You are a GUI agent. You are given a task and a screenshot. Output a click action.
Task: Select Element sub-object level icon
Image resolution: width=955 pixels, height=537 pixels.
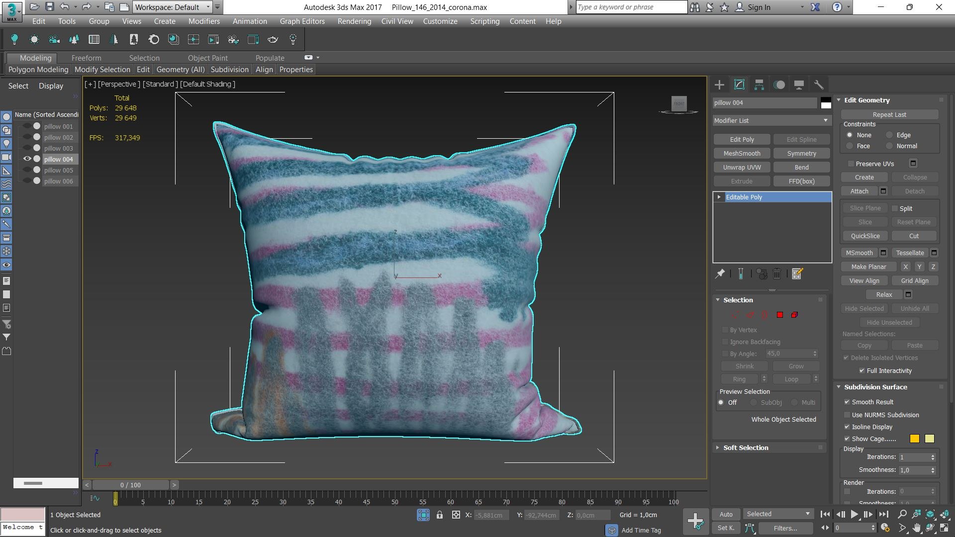tap(795, 315)
